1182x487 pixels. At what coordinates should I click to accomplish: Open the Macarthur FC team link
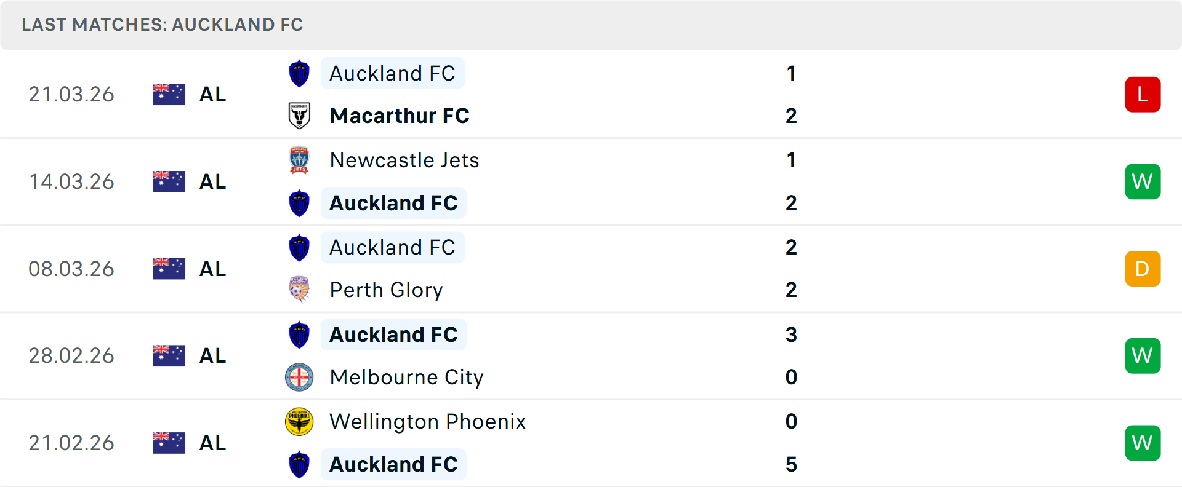pos(400,116)
